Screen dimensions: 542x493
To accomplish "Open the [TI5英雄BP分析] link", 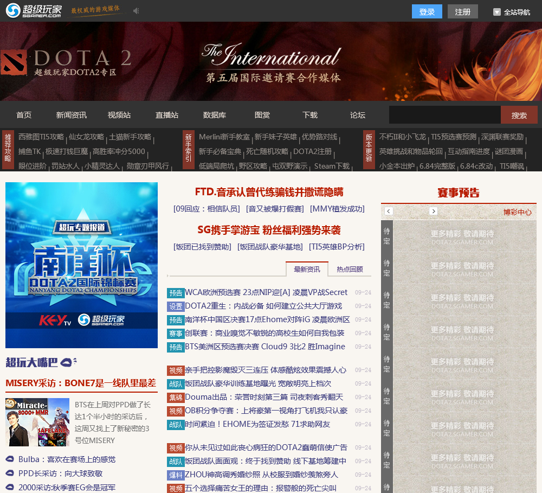I will click(x=337, y=247).
